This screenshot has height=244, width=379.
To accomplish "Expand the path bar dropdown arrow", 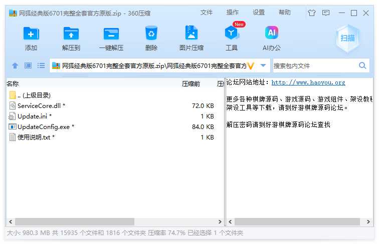I will tap(263, 65).
